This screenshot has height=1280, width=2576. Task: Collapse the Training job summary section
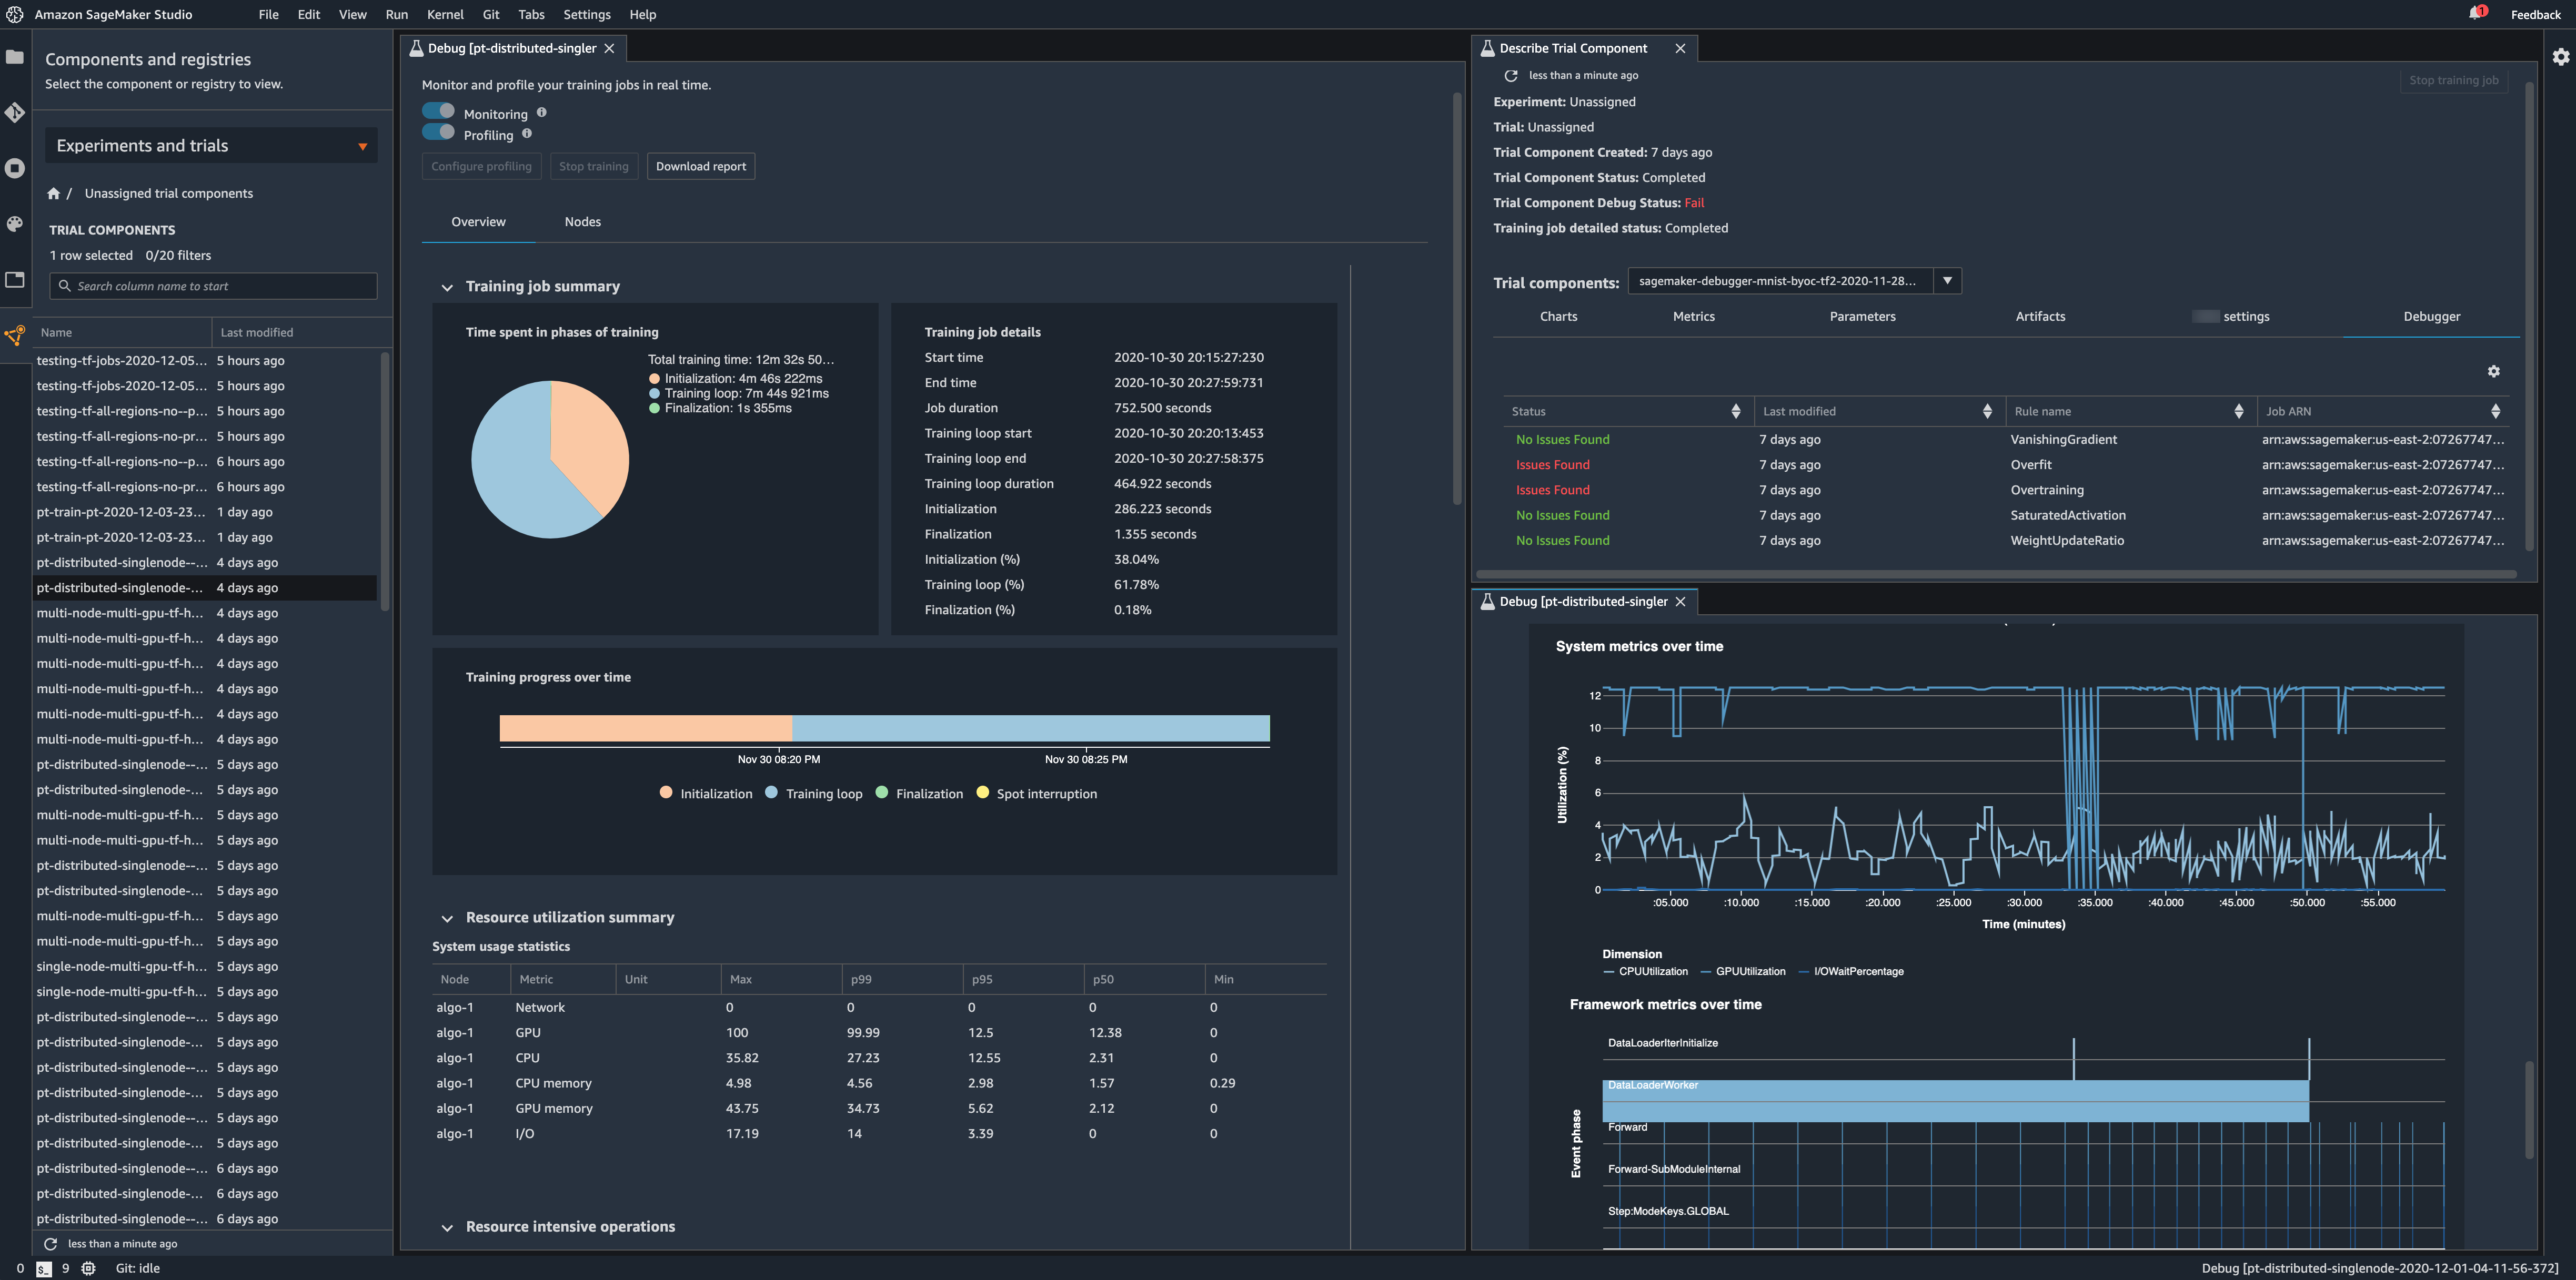pyautogui.click(x=447, y=288)
